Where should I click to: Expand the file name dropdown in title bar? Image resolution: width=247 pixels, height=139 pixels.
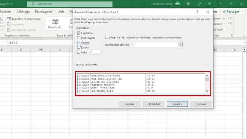pyautogui.click(x=12, y=4)
